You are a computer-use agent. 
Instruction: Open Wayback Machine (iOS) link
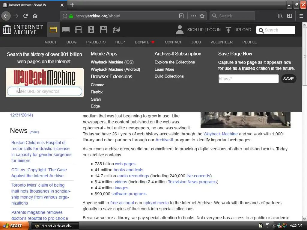point(112,62)
